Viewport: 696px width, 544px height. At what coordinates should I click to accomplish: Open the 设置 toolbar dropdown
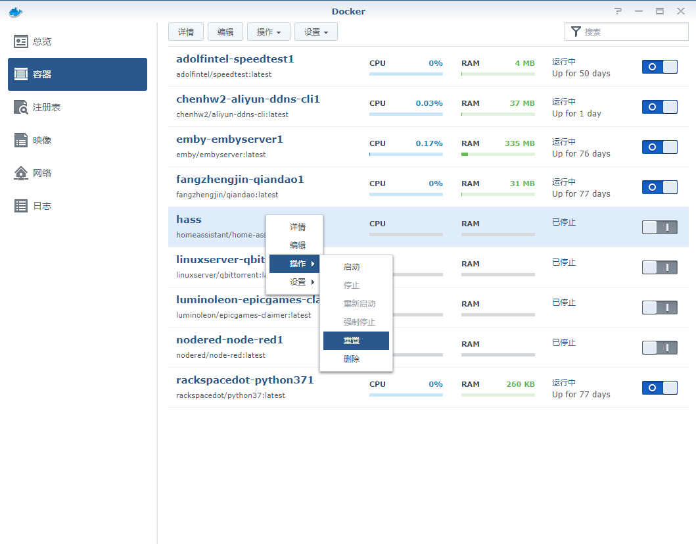coord(316,32)
